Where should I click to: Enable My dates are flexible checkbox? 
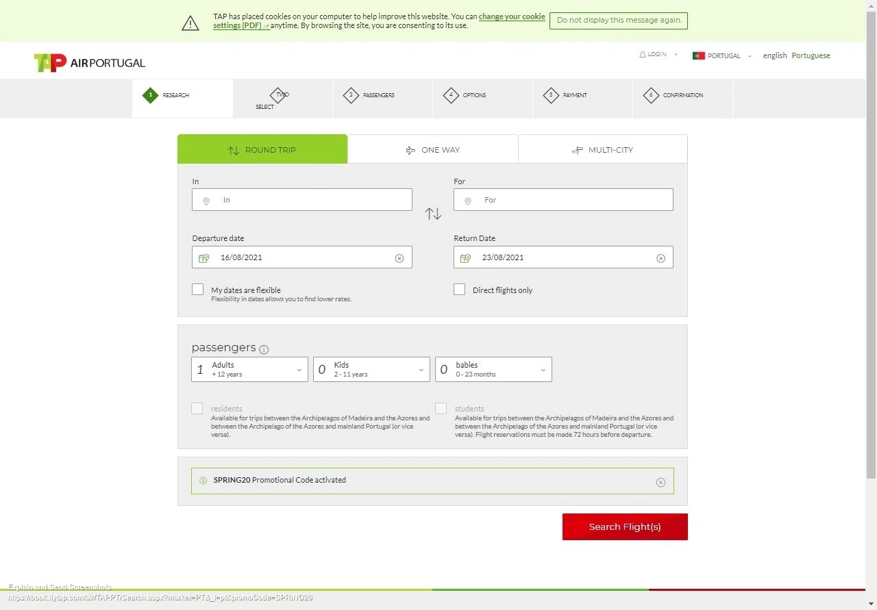coord(198,290)
